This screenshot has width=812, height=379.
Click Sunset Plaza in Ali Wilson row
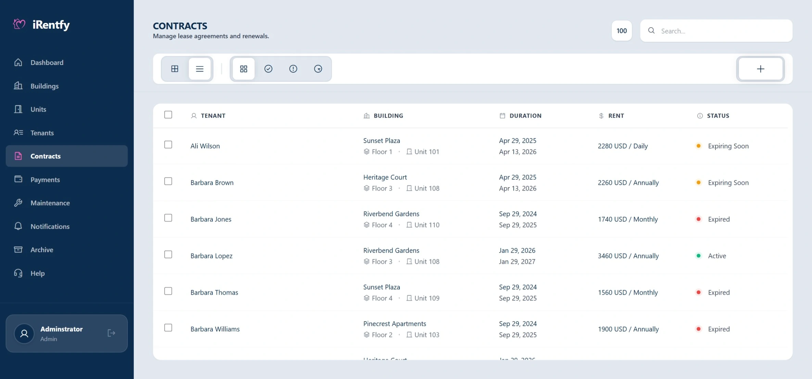tap(381, 141)
